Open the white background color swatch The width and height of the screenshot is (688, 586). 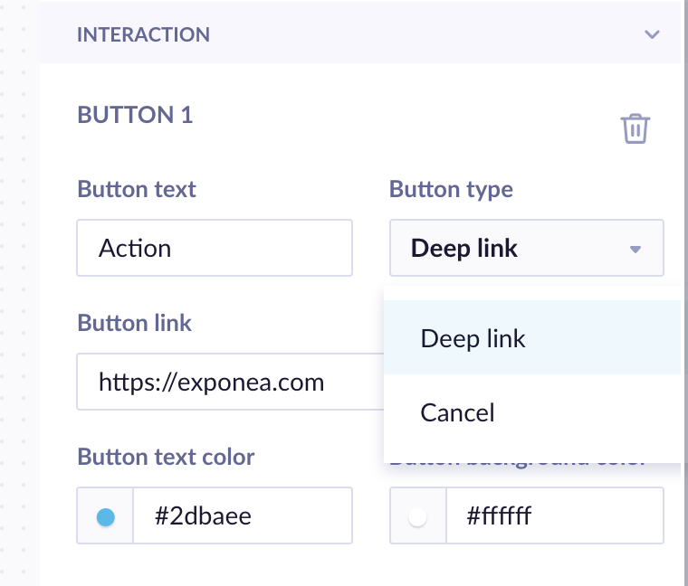click(418, 516)
